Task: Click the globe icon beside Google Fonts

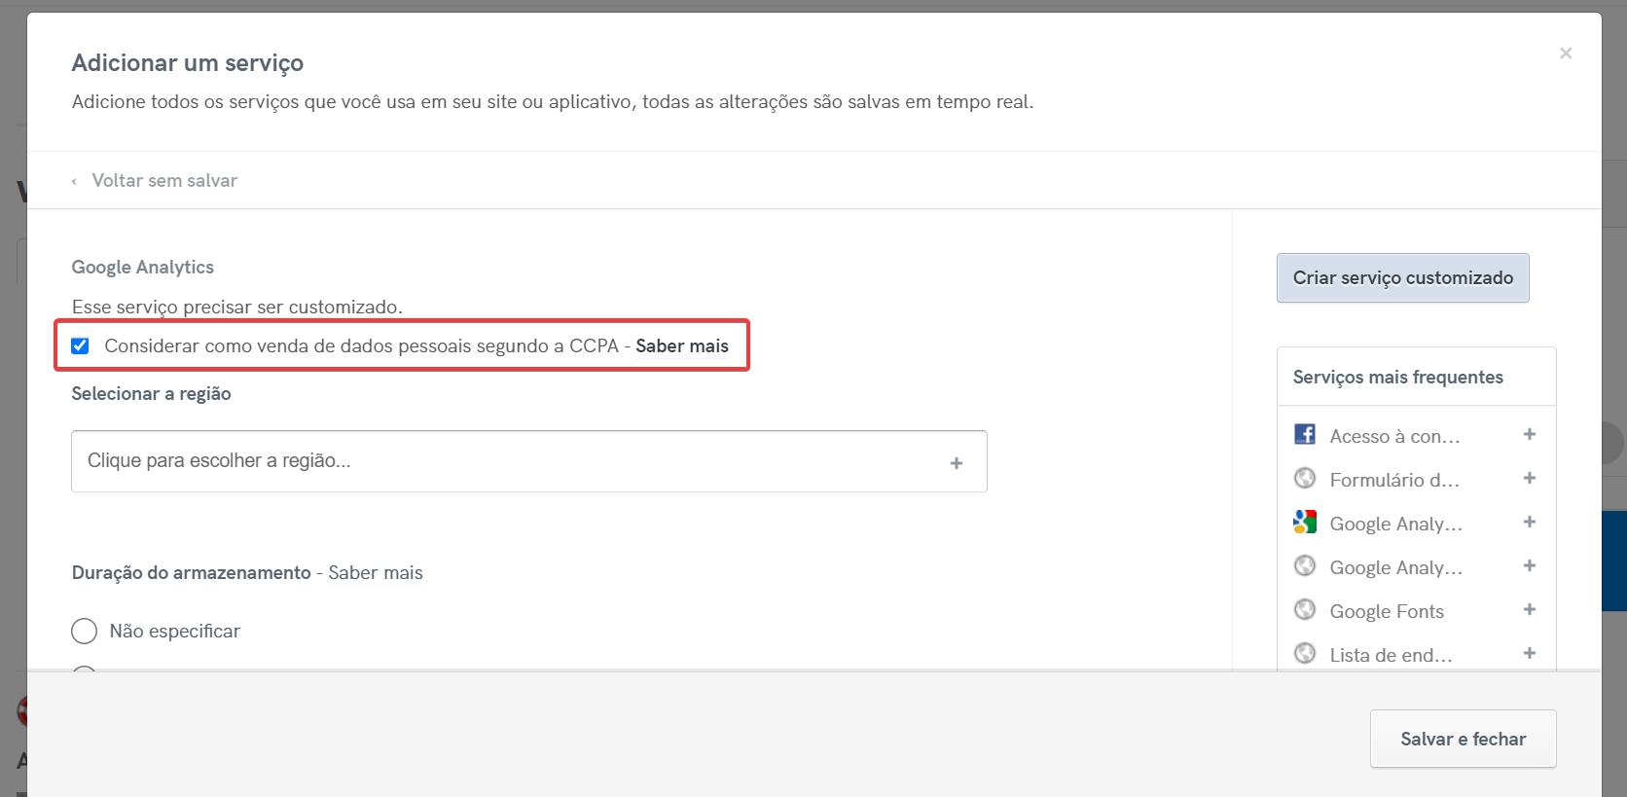Action: pyautogui.click(x=1304, y=610)
